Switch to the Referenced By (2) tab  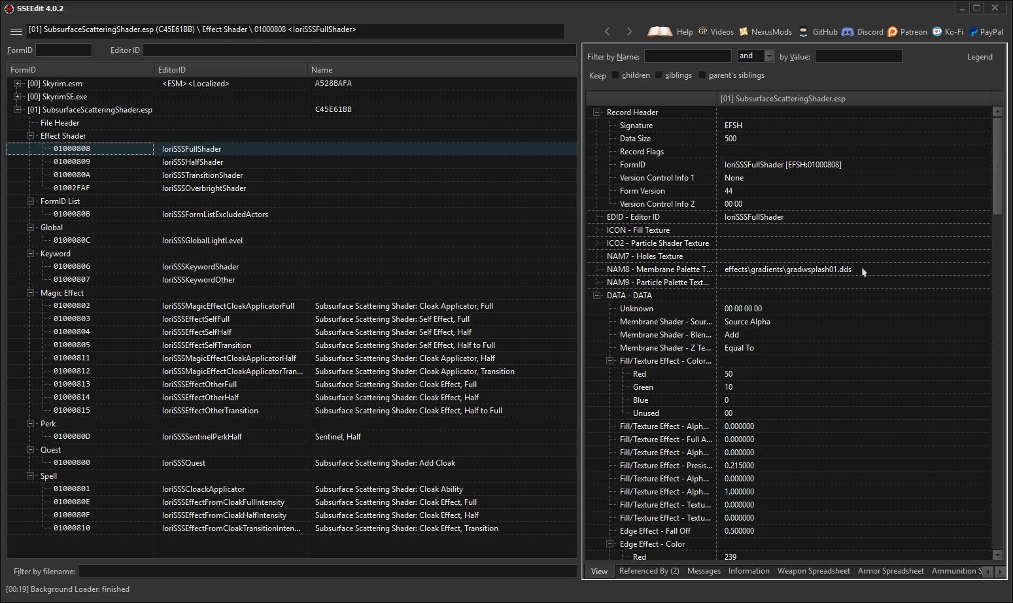pos(649,571)
